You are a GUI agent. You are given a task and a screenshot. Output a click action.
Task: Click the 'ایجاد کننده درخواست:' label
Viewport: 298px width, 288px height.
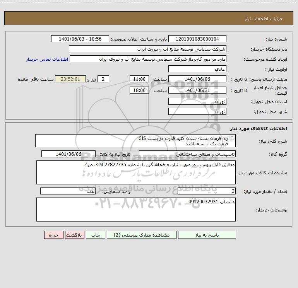click(265, 59)
